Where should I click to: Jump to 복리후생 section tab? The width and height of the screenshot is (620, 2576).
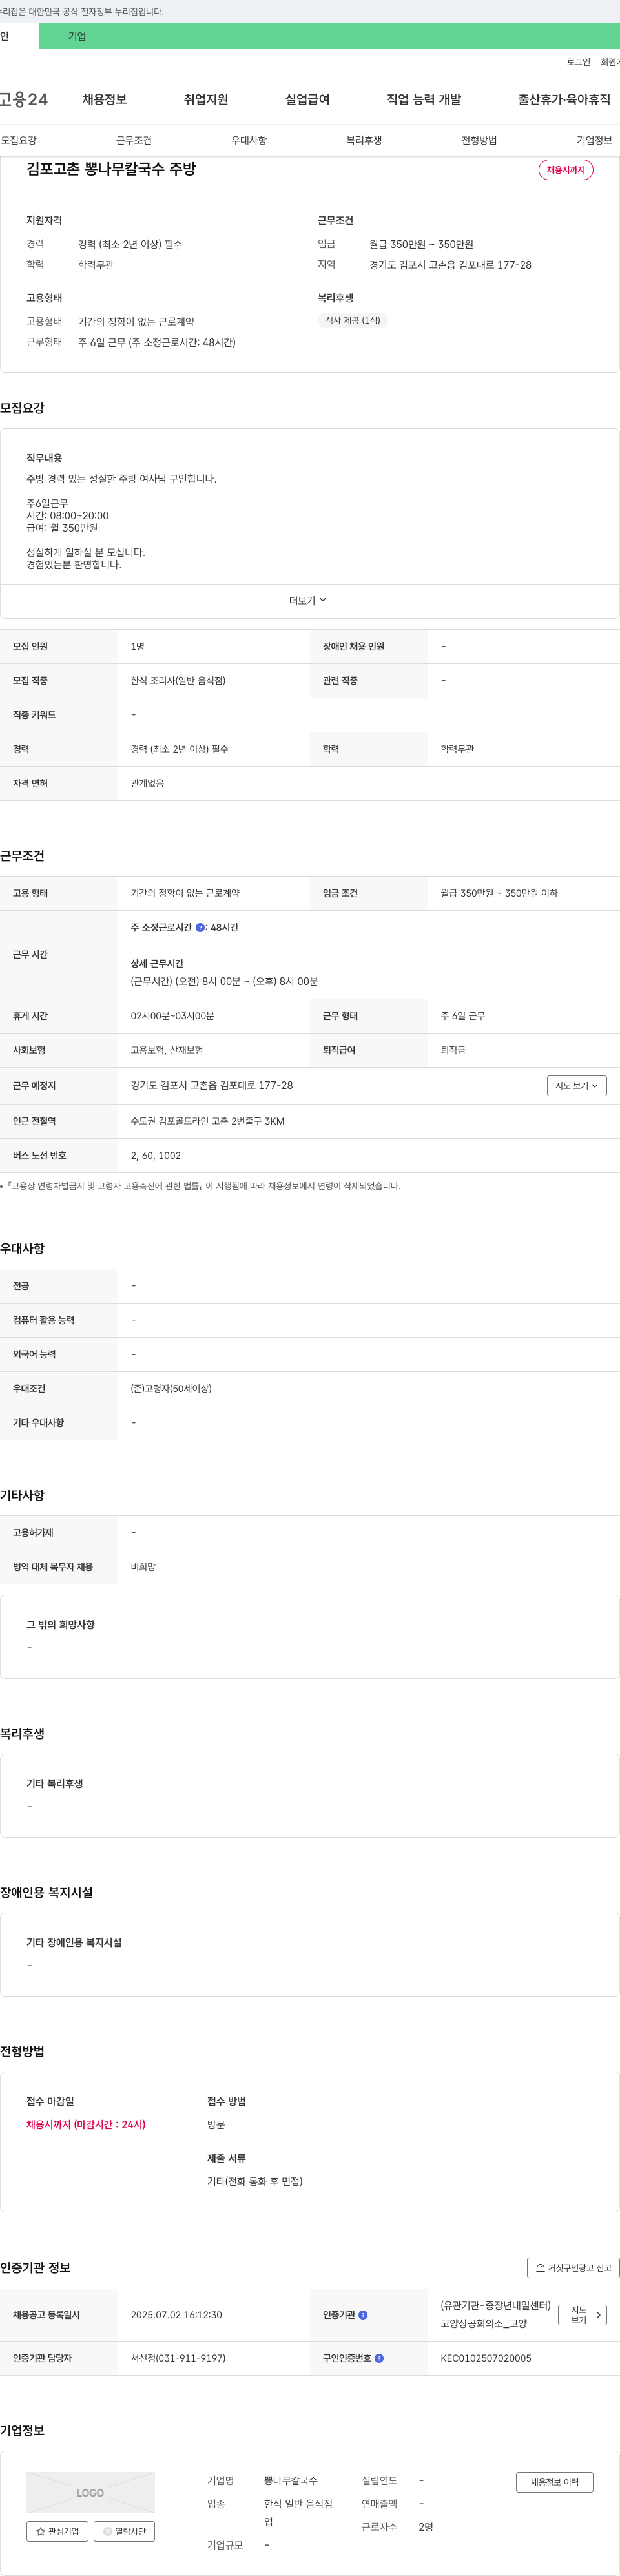(x=364, y=140)
